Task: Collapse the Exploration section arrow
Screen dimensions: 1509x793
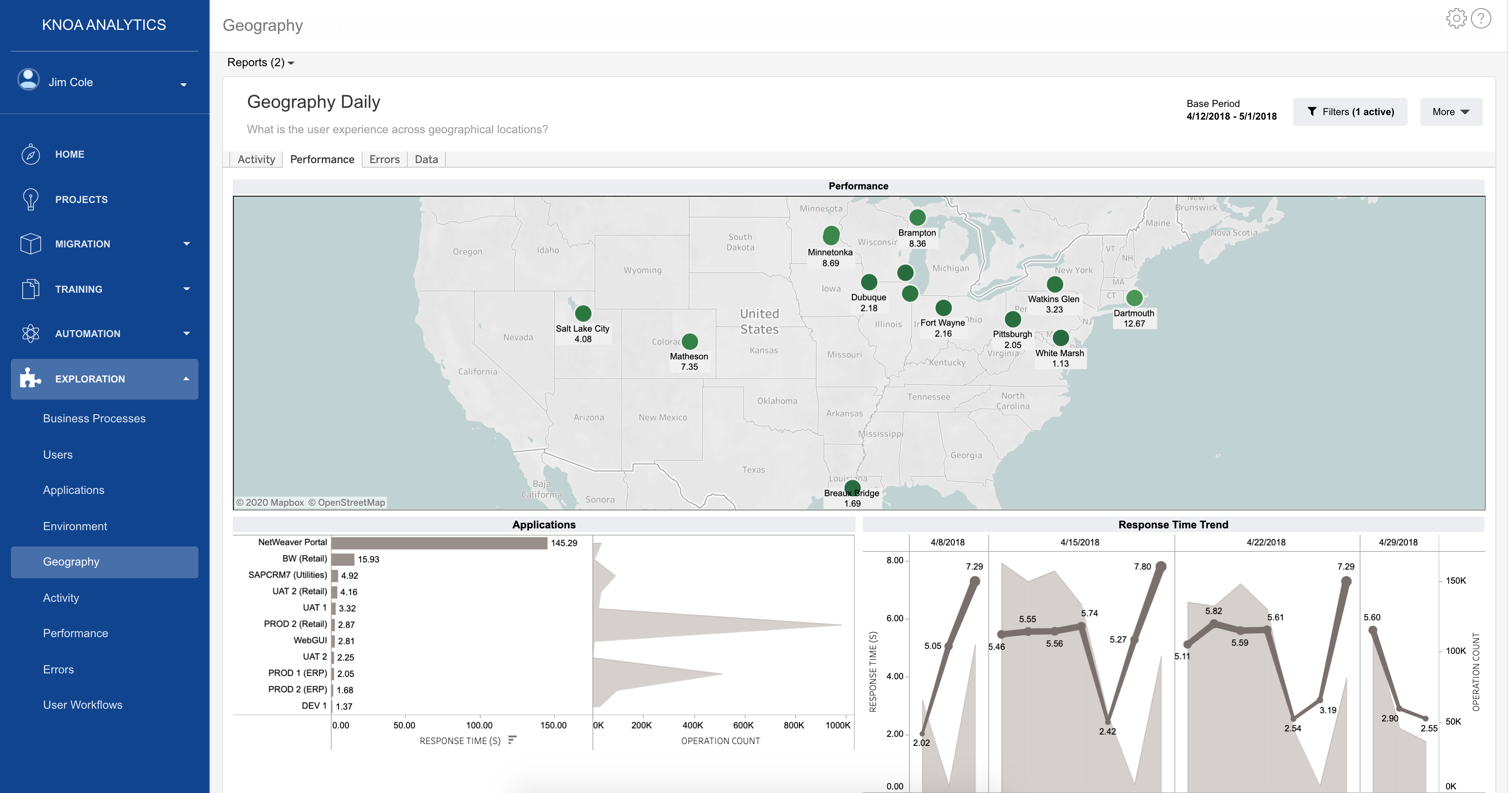Action: tap(186, 379)
